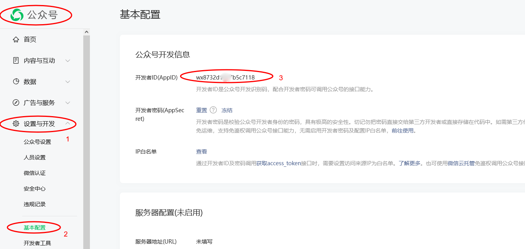Screen dimensions: 525x249
Task: Collapse the 设置与开发 chevron
Action: [68, 124]
